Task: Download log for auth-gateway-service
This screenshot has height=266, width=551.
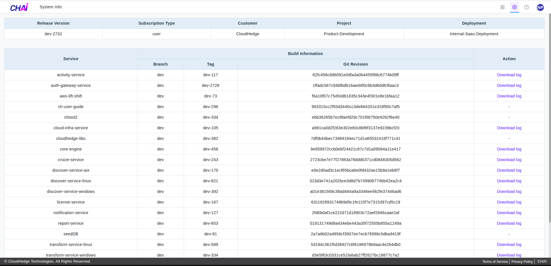Action: [x=509, y=85]
